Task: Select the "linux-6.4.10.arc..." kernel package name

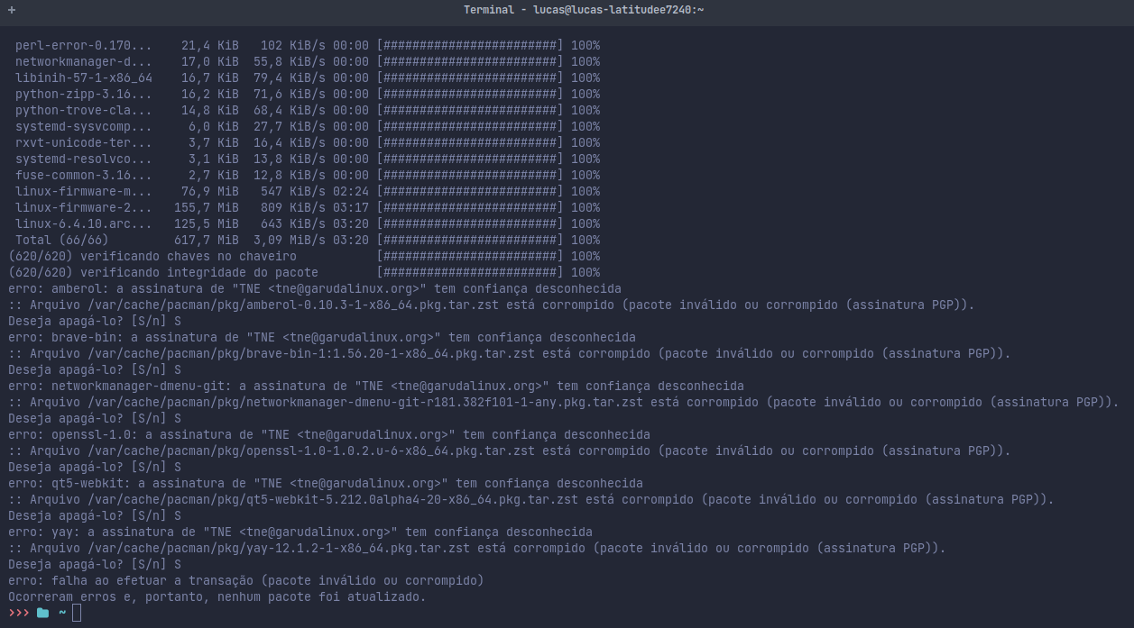Action: point(83,223)
